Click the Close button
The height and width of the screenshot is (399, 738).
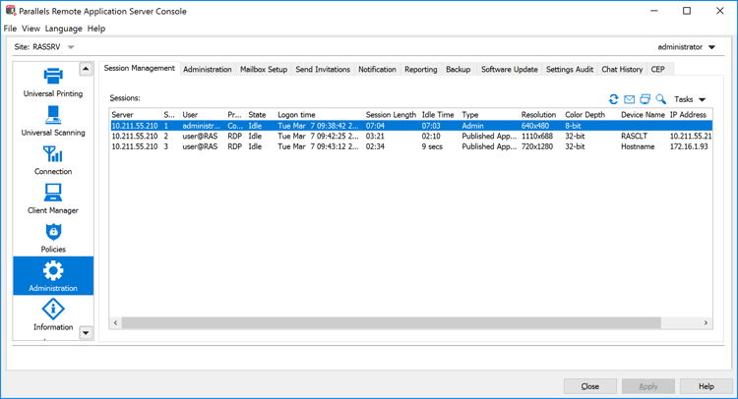pyautogui.click(x=590, y=386)
